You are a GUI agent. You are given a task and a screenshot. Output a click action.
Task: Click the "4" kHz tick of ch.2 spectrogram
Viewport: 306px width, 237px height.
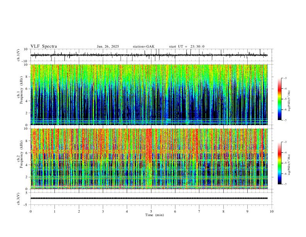click(x=27, y=165)
